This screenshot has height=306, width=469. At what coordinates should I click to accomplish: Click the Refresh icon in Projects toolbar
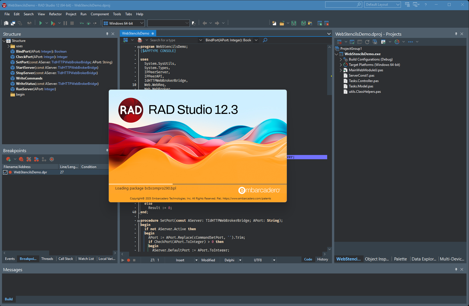pyautogui.click(x=367, y=42)
